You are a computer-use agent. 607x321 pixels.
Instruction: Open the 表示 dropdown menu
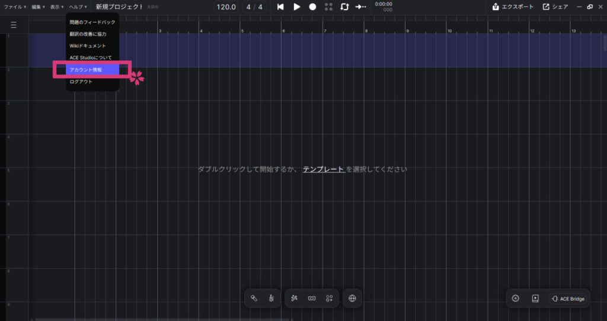tap(56, 7)
